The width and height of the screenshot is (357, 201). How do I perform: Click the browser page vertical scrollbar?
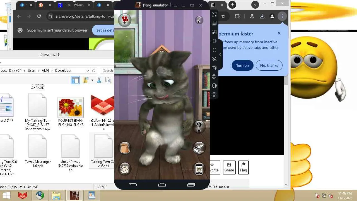[286, 80]
